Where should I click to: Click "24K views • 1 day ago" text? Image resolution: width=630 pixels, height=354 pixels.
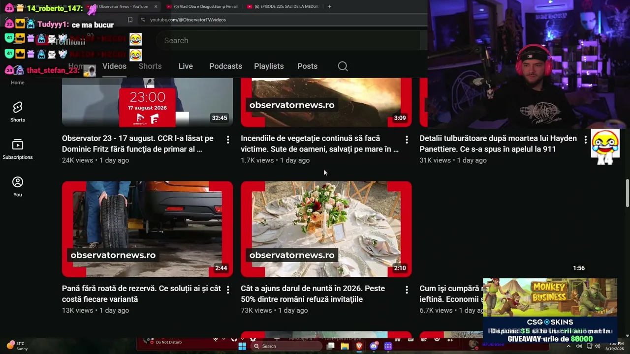pyautogui.click(x=95, y=160)
